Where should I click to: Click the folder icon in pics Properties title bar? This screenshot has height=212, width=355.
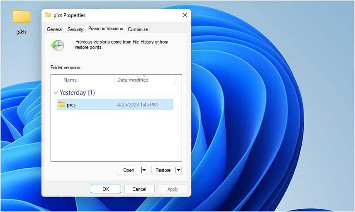tap(48, 15)
